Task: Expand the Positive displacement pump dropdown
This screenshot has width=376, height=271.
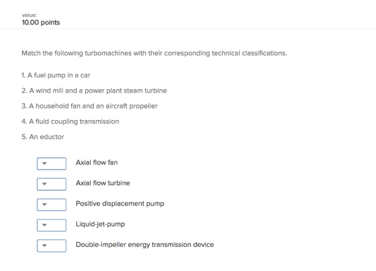Action: pos(52,205)
